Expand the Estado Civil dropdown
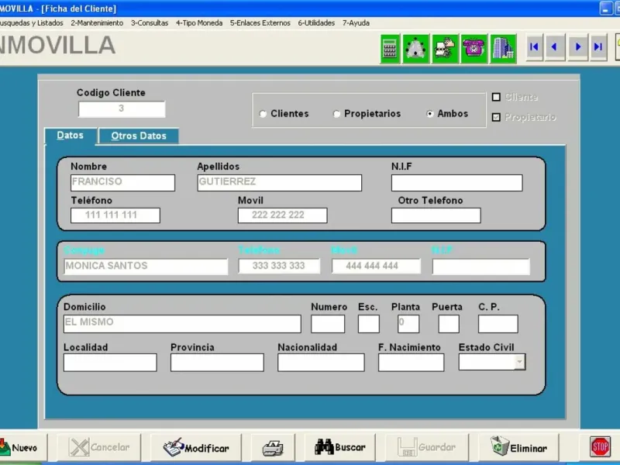The height and width of the screenshot is (465, 620). click(x=520, y=362)
